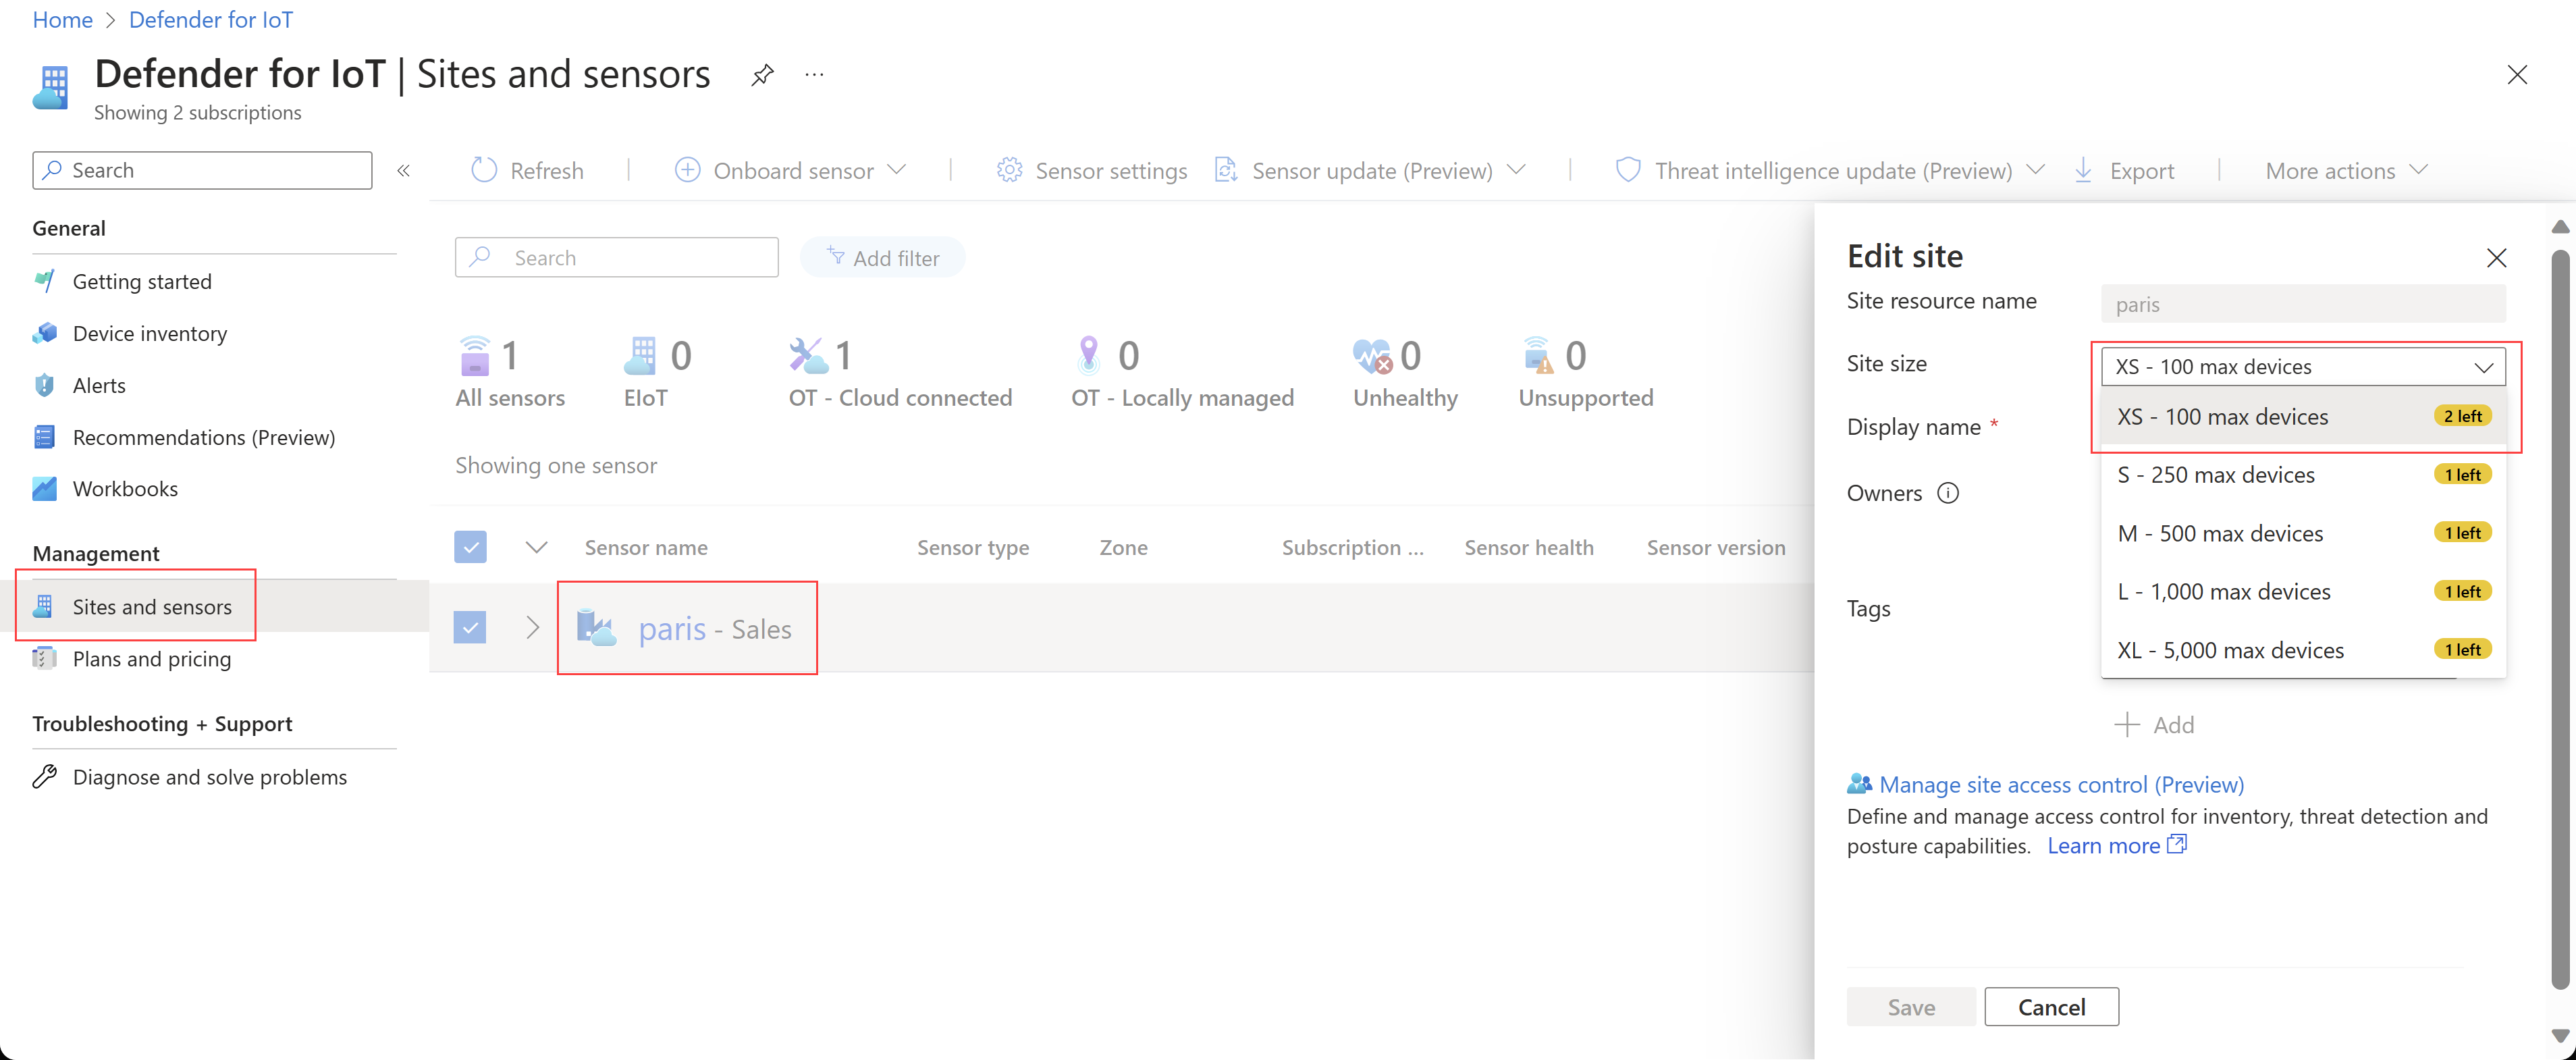This screenshot has height=1060, width=2576.
Task: Click the Recommendations Preview icon
Action: (x=45, y=435)
